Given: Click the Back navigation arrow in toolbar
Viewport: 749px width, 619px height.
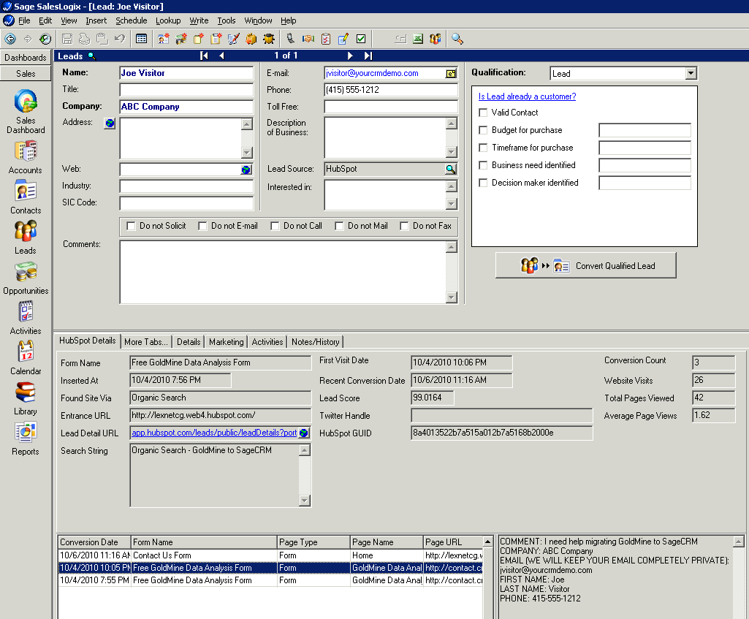Looking at the screenshot, I should [x=10, y=39].
